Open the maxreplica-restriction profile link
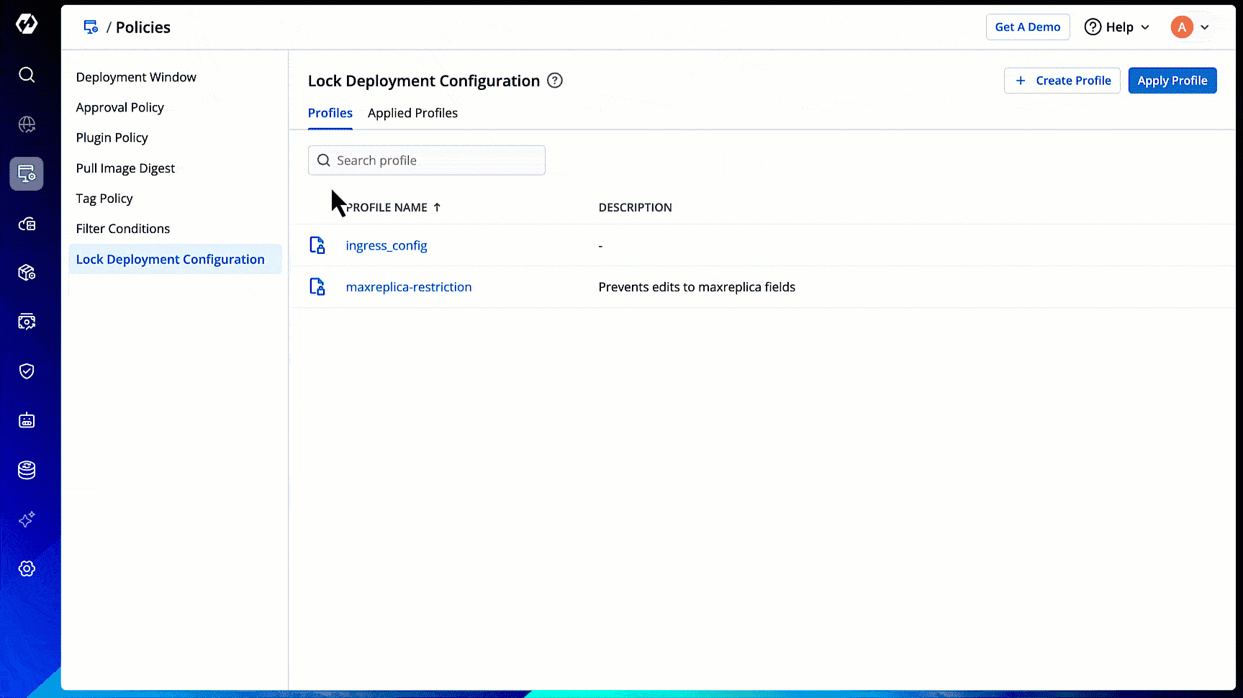The image size is (1243, 698). pyautogui.click(x=409, y=287)
